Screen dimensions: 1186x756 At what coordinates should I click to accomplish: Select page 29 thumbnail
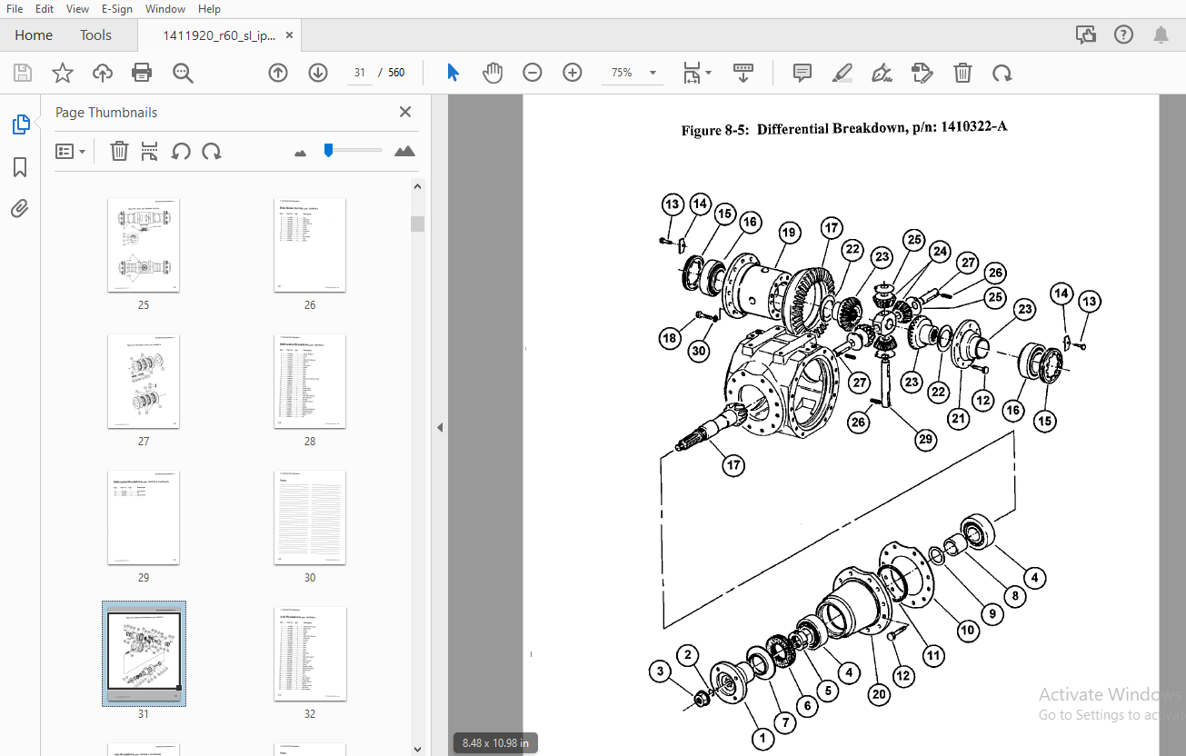click(x=144, y=518)
